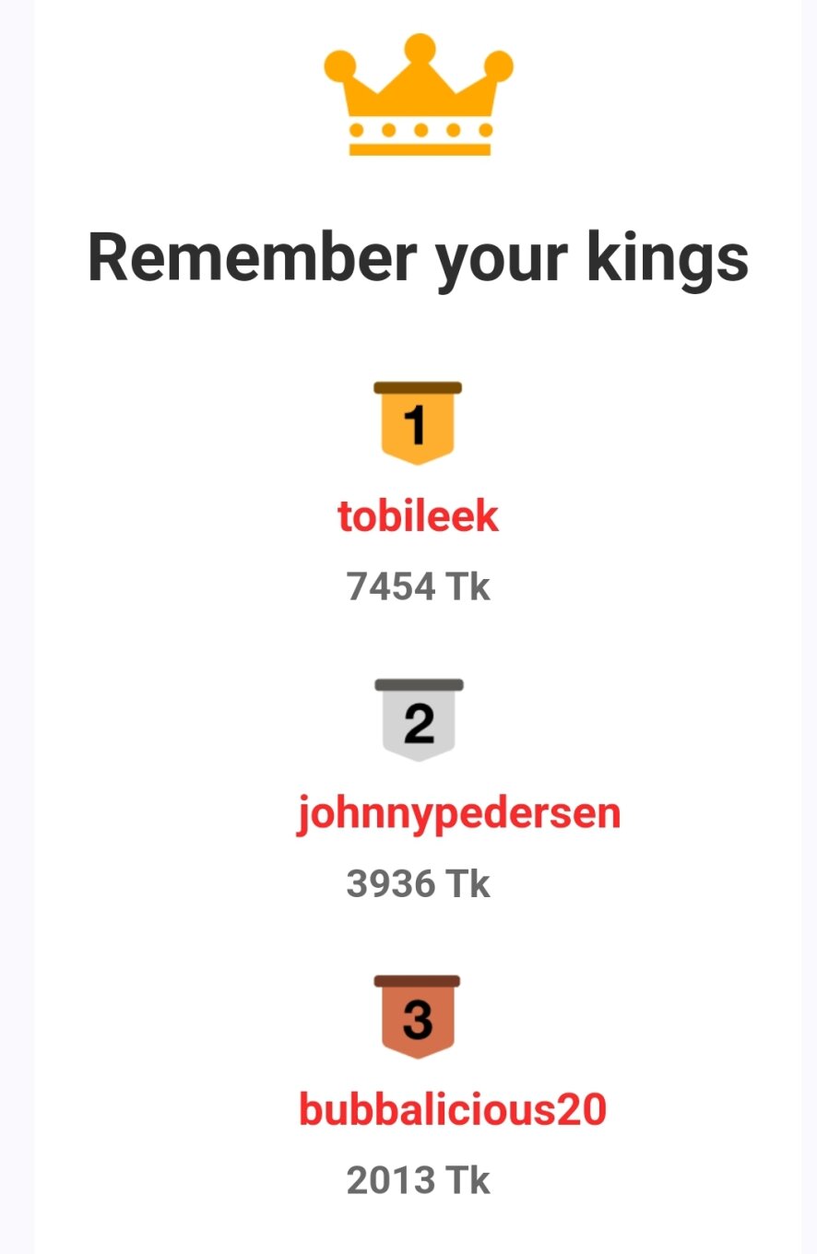Click the top center ball of crown
The width and height of the screenshot is (817, 1254).
click(420, 48)
